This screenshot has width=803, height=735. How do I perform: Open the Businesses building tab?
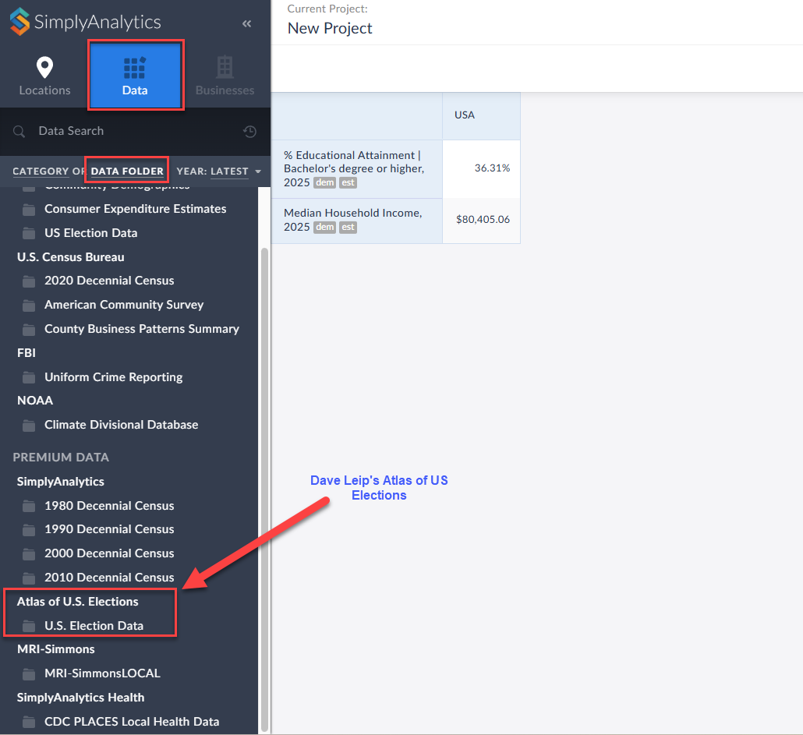(x=225, y=76)
